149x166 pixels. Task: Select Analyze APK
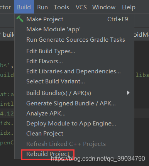(74, 113)
